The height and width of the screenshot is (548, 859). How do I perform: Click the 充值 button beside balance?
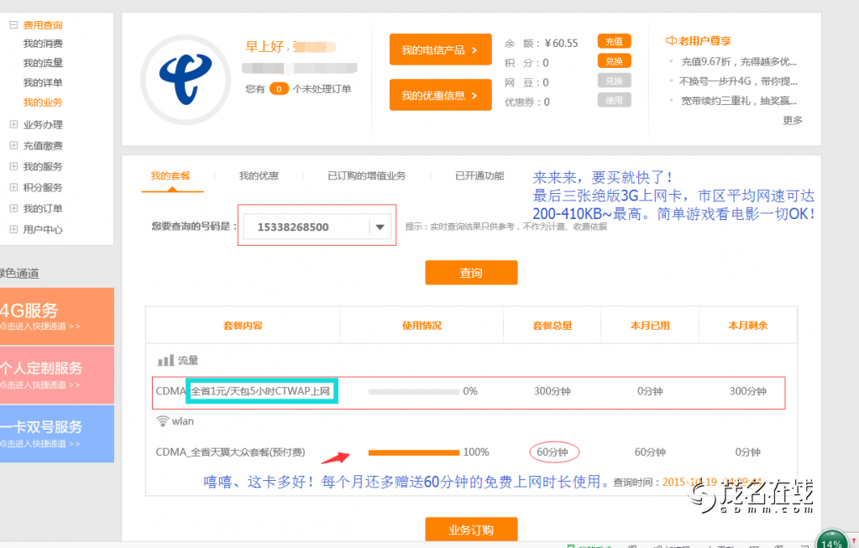(614, 41)
